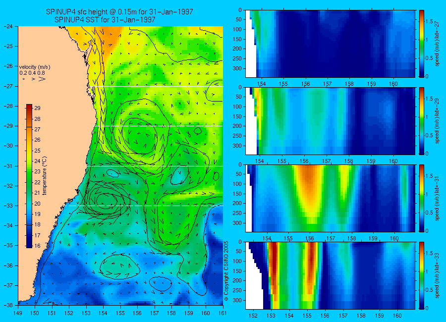The height and width of the screenshot is (322, 446).
Task: Click the 'speed (m/s) lat=-27' label
Action: (438, 44)
